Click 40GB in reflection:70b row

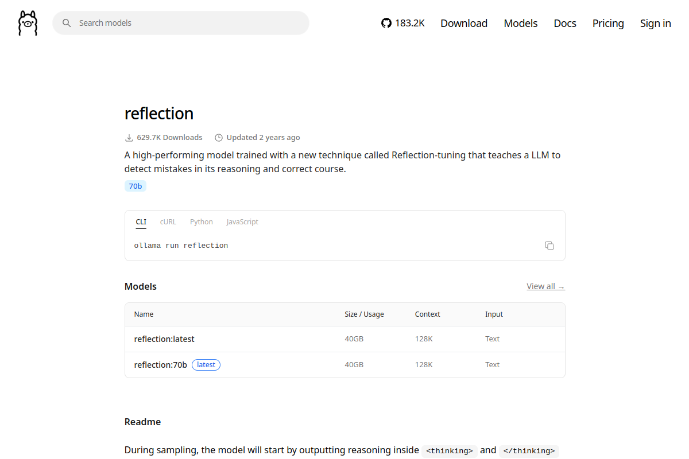[x=354, y=365]
